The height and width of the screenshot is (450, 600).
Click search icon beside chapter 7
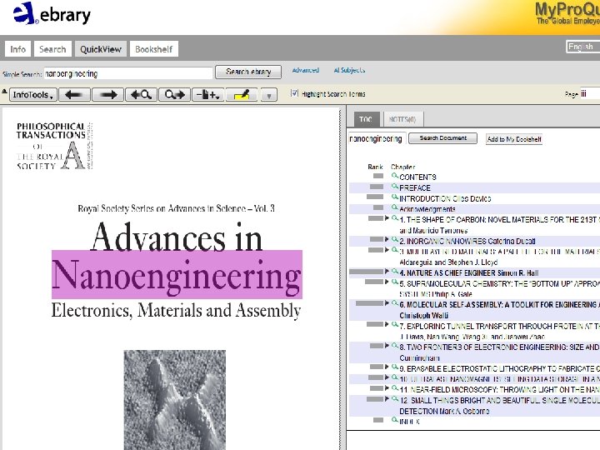[395, 324]
